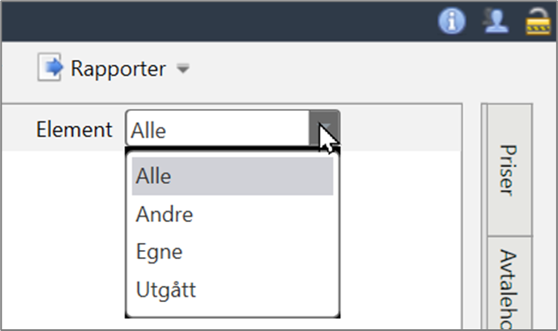Viewport: 558px width, 331px height.
Task: Collapse the Element dropdown arrow button
Action: 324,129
